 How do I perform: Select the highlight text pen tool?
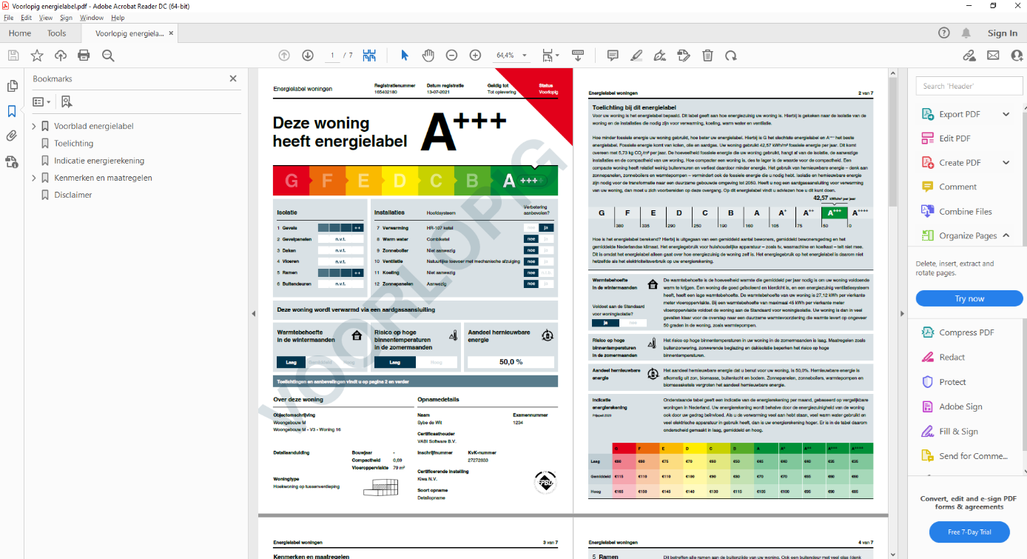636,56
